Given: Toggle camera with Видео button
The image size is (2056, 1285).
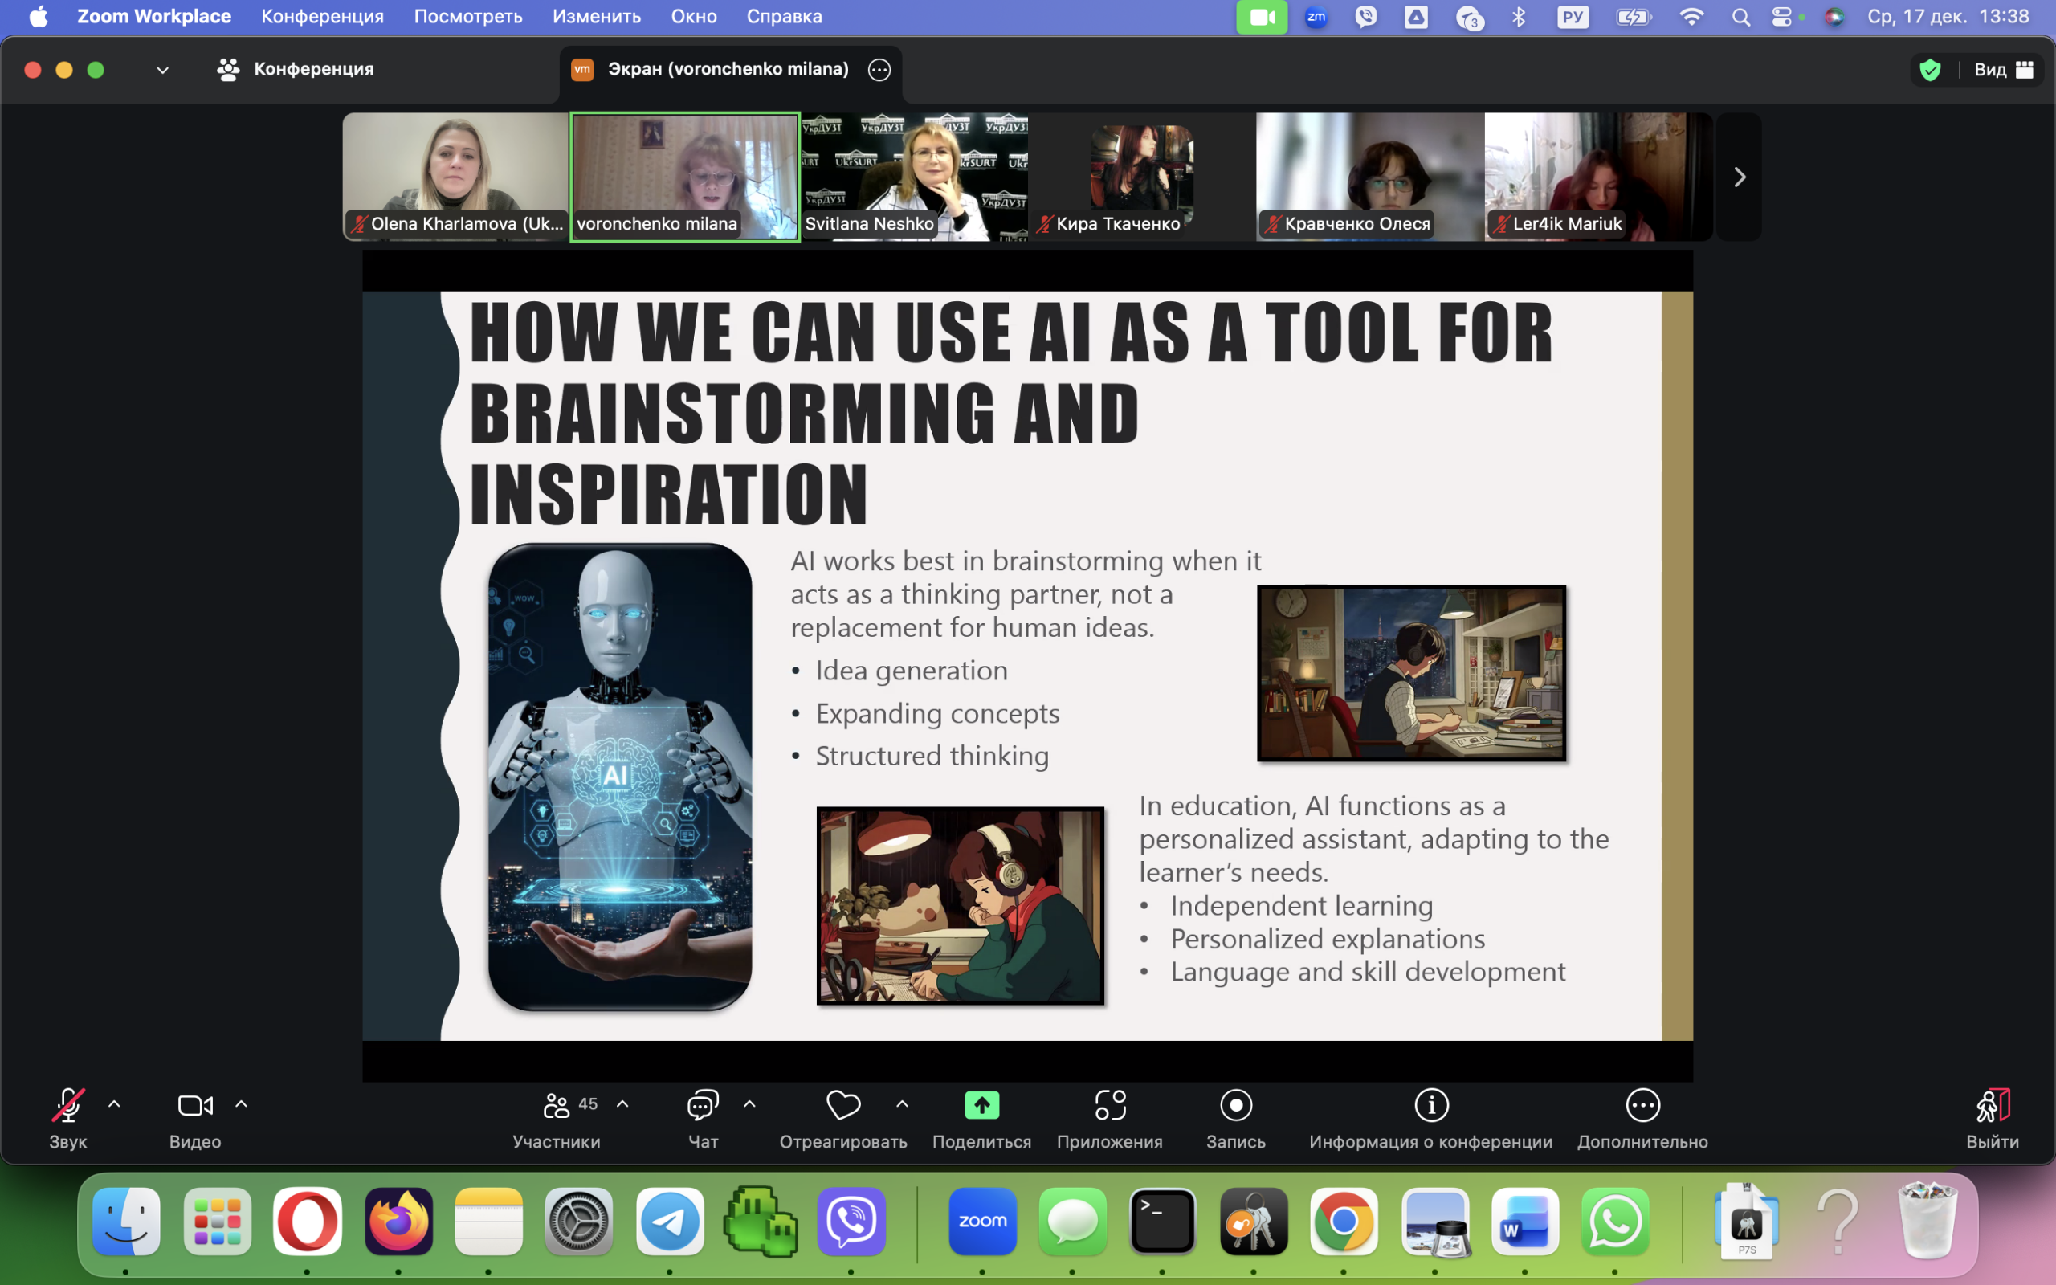Looking at the screenshot, I should pyautogui.click(x=194, y=1106).
